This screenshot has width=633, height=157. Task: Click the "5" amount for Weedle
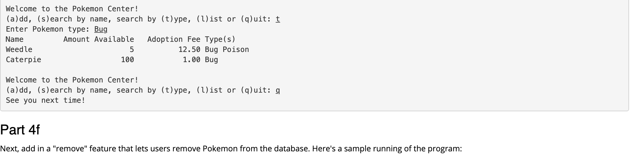point(132,50)
